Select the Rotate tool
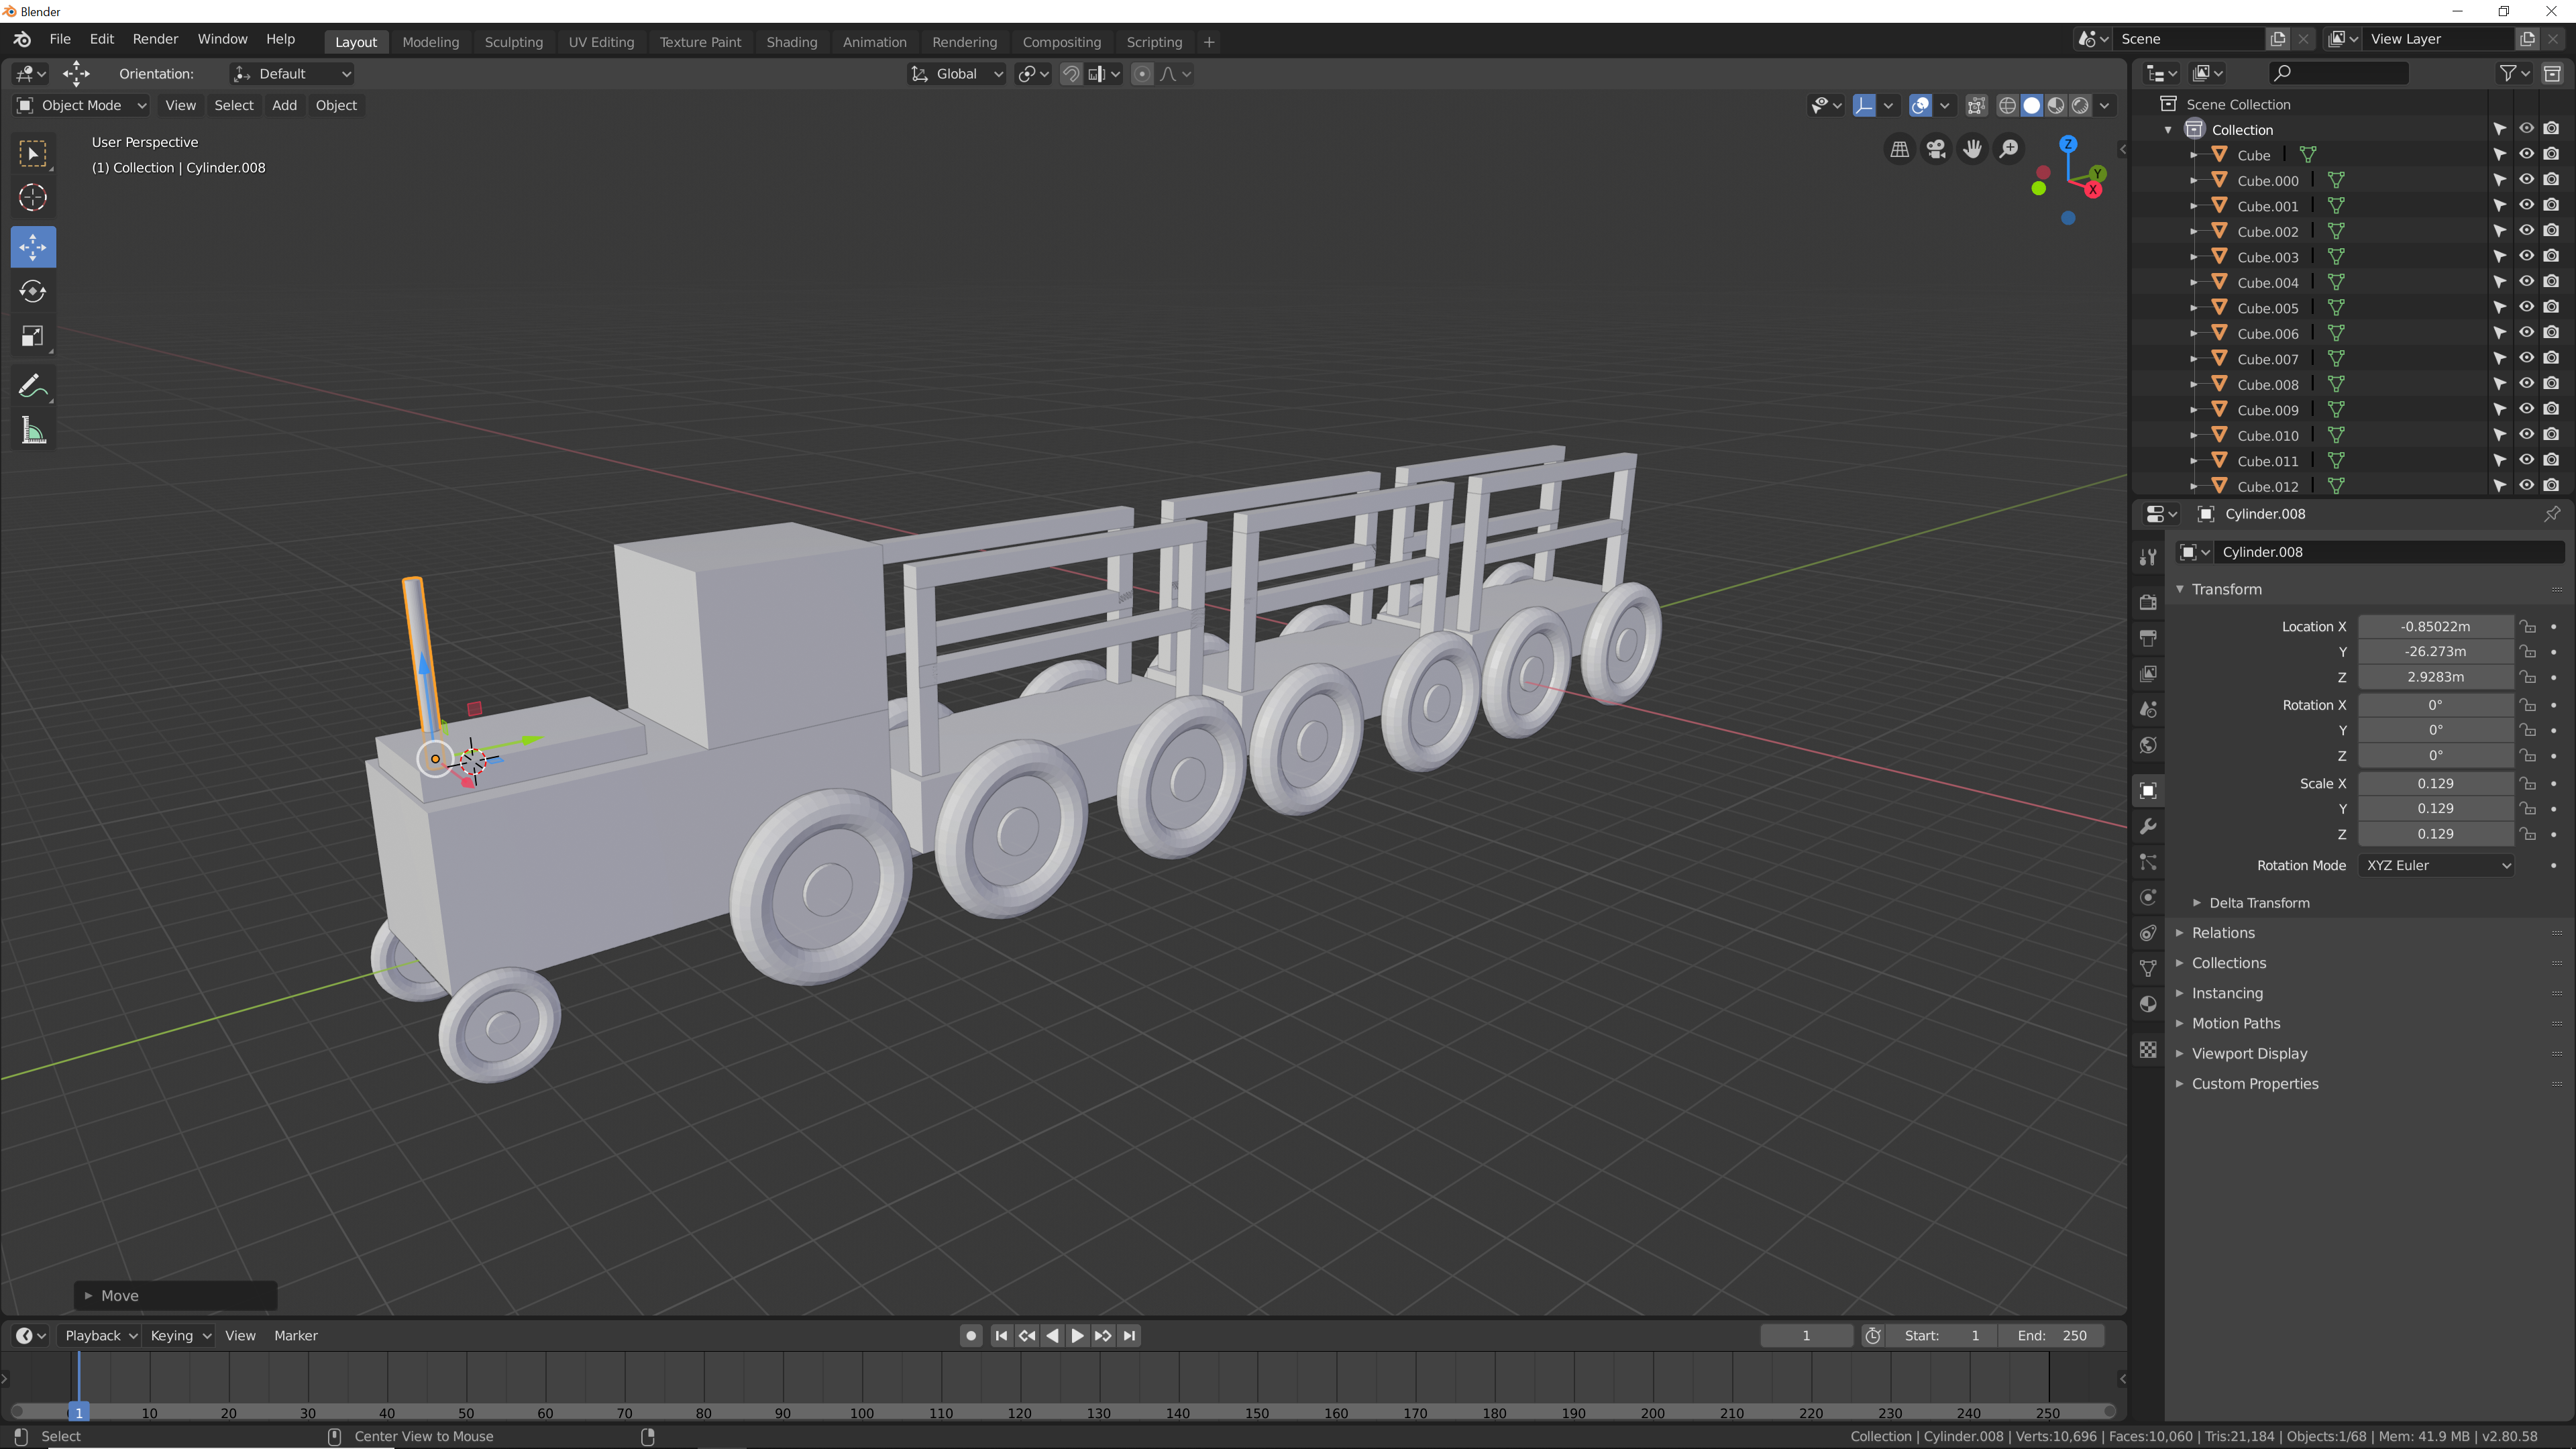Screen dimensions: 2576x1449 tap(33, 291)
